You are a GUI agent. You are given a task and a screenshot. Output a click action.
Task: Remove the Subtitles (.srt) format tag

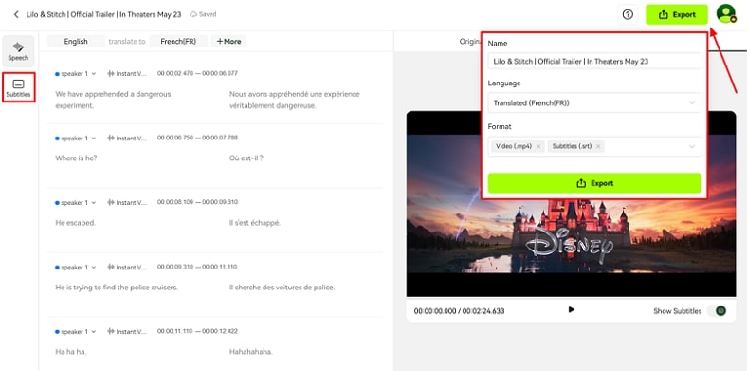coord(598,147)
